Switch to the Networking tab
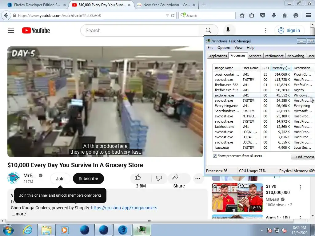 pyautogui.click(x=296, y=56)
